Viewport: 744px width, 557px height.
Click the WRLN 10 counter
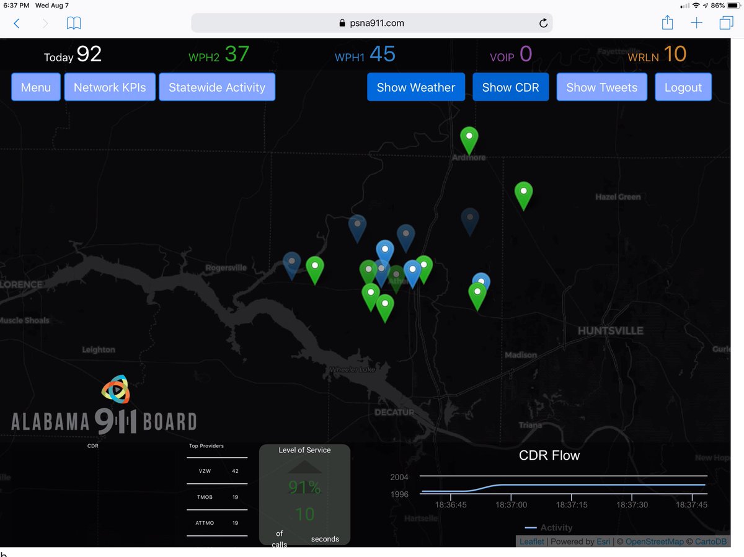pos(657,55)
